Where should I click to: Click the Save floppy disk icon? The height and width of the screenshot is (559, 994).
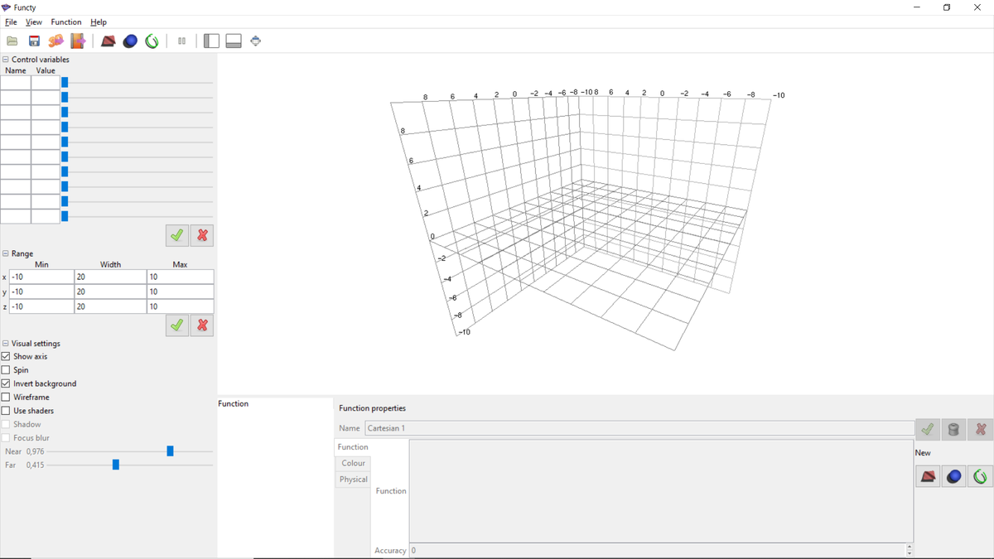click(35, 41)
